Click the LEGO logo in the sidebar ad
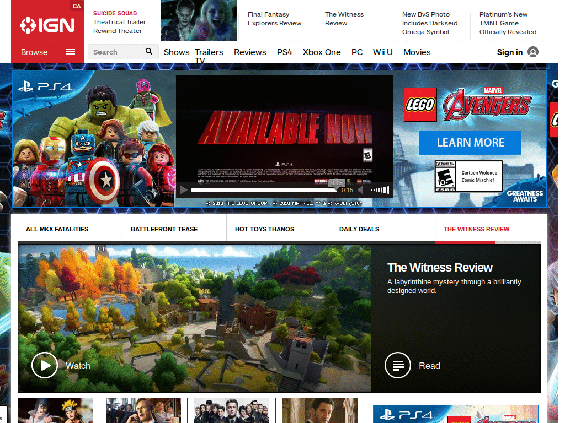The image size is (565, 423). click(420, 105)
